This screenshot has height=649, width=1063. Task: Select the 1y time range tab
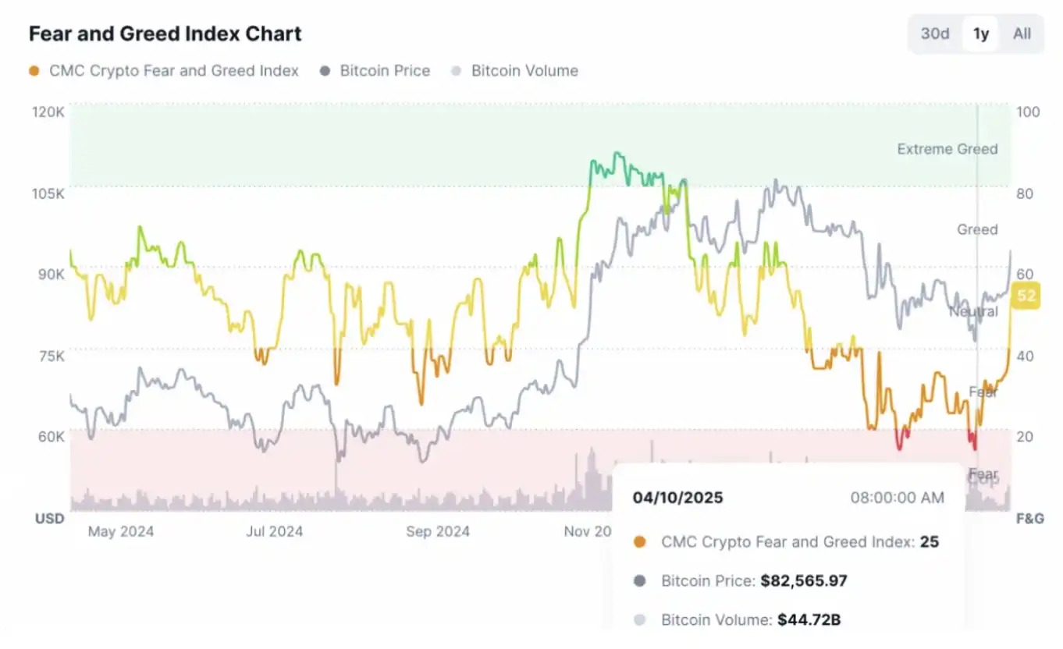coord(981,34)
